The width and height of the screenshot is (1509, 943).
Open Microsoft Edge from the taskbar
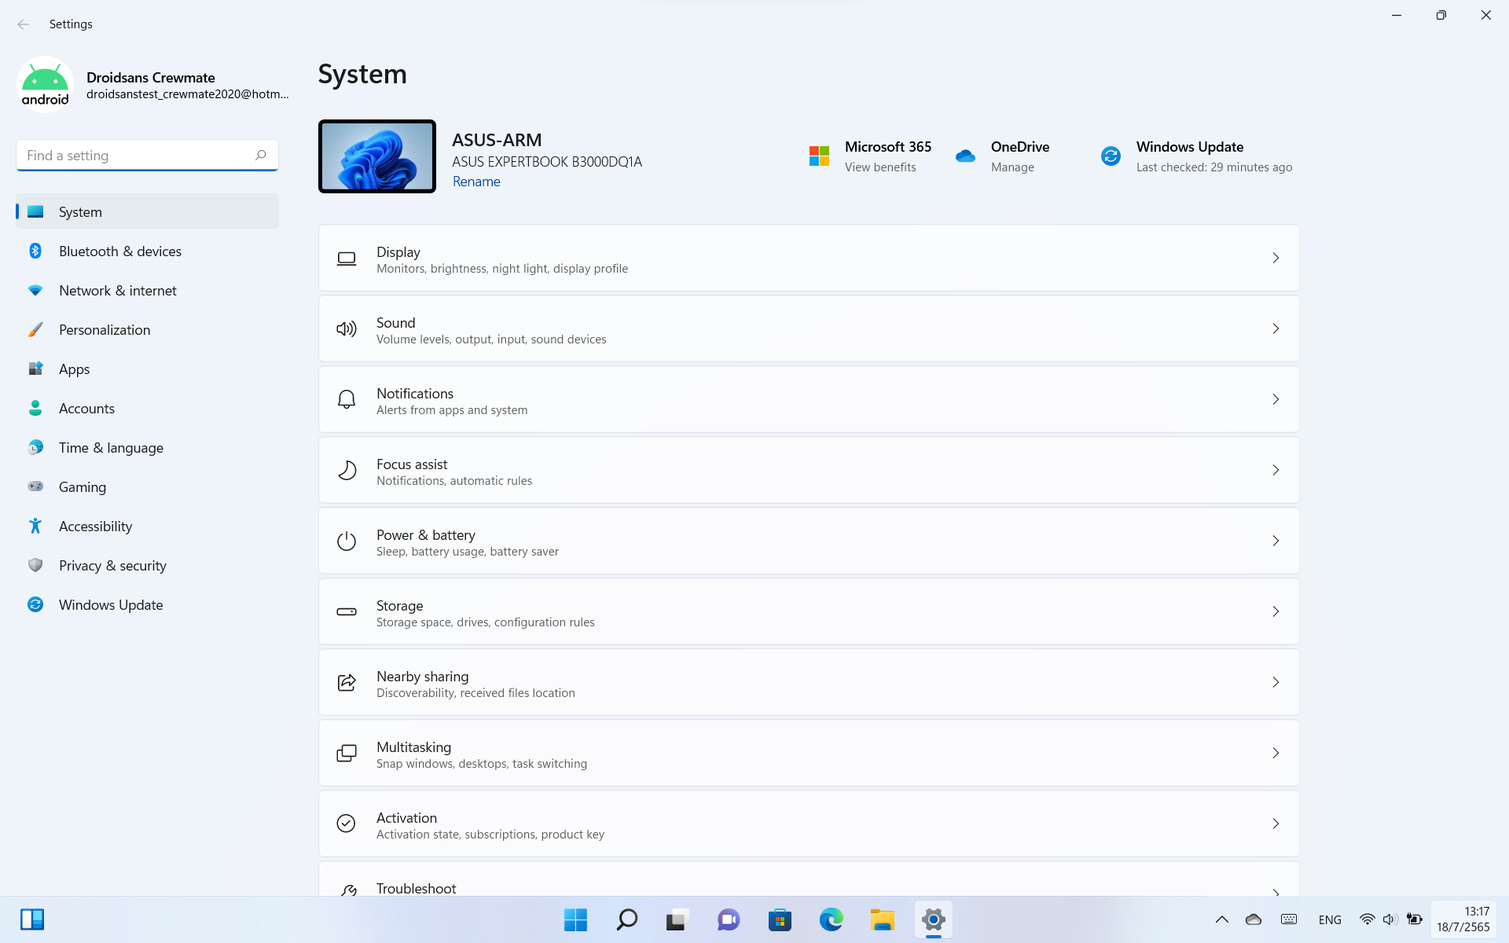point(831,919)
